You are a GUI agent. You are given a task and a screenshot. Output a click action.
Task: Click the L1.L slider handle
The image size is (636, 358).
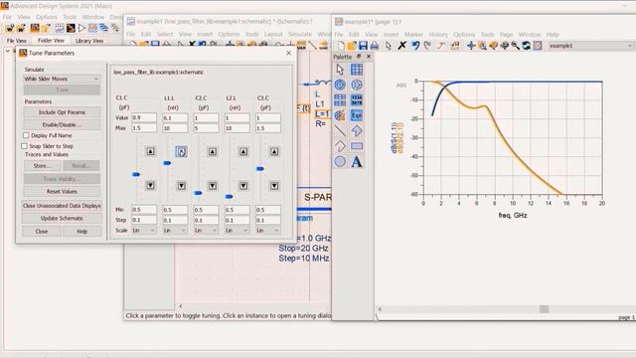coord(167,163)
